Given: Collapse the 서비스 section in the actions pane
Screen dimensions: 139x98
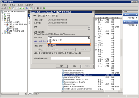Looking at the screenshot, I should [136, 15].
